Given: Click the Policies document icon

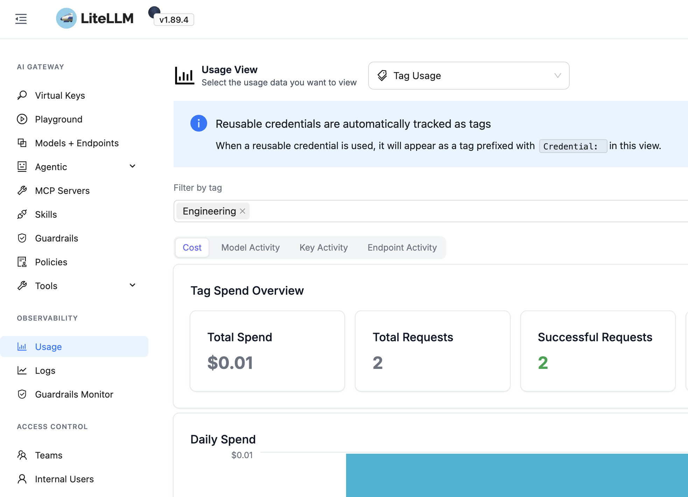Looking at the screenshot, I should pyautogui.click(x=22, y=262).
